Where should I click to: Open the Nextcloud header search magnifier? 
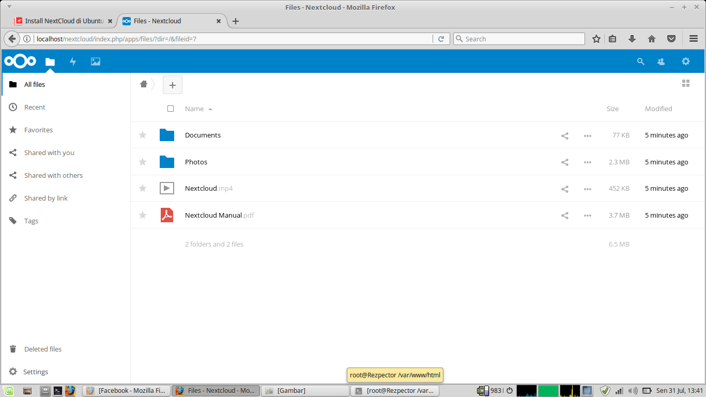point(641,62)
